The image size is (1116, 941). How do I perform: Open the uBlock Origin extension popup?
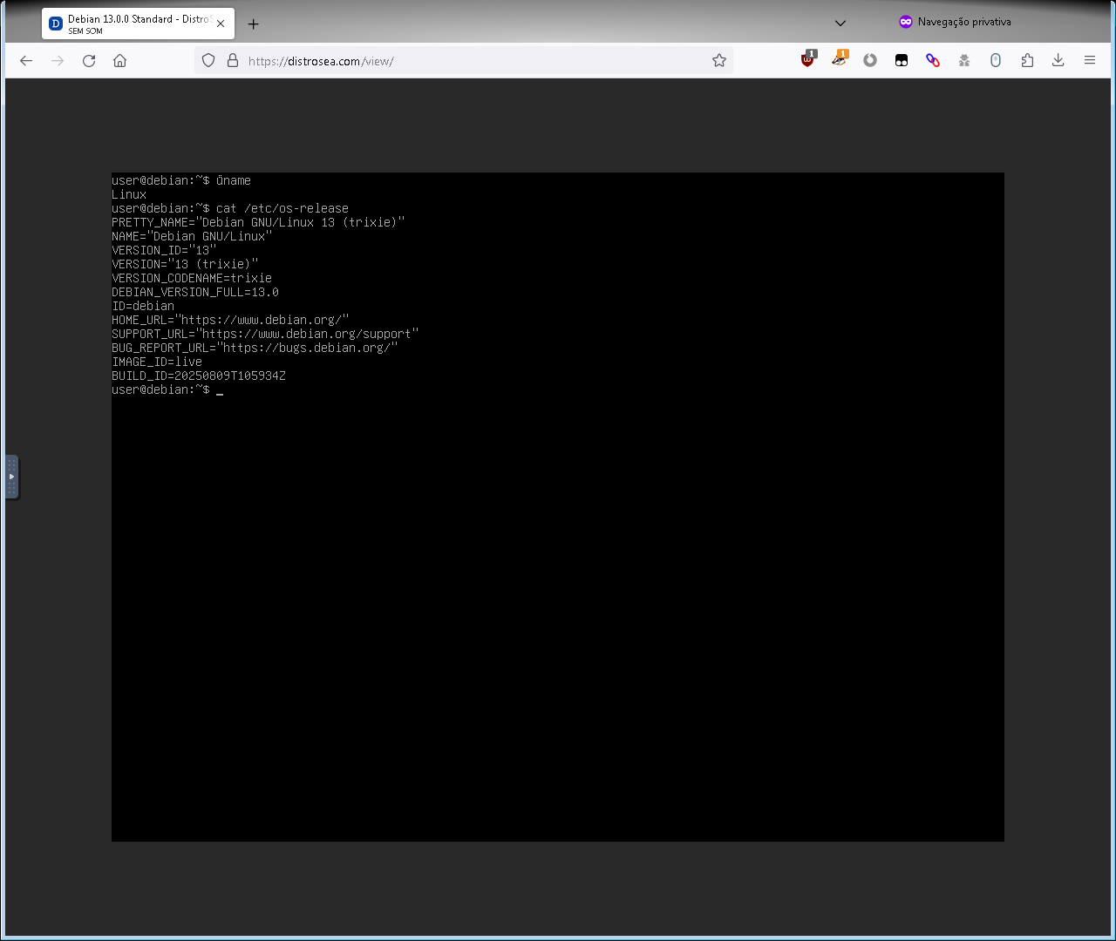point(808,59)
